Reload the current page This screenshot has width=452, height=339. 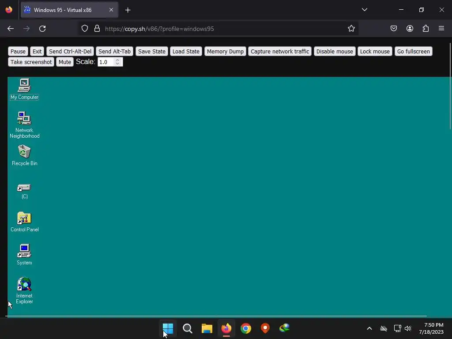(42, 29)
